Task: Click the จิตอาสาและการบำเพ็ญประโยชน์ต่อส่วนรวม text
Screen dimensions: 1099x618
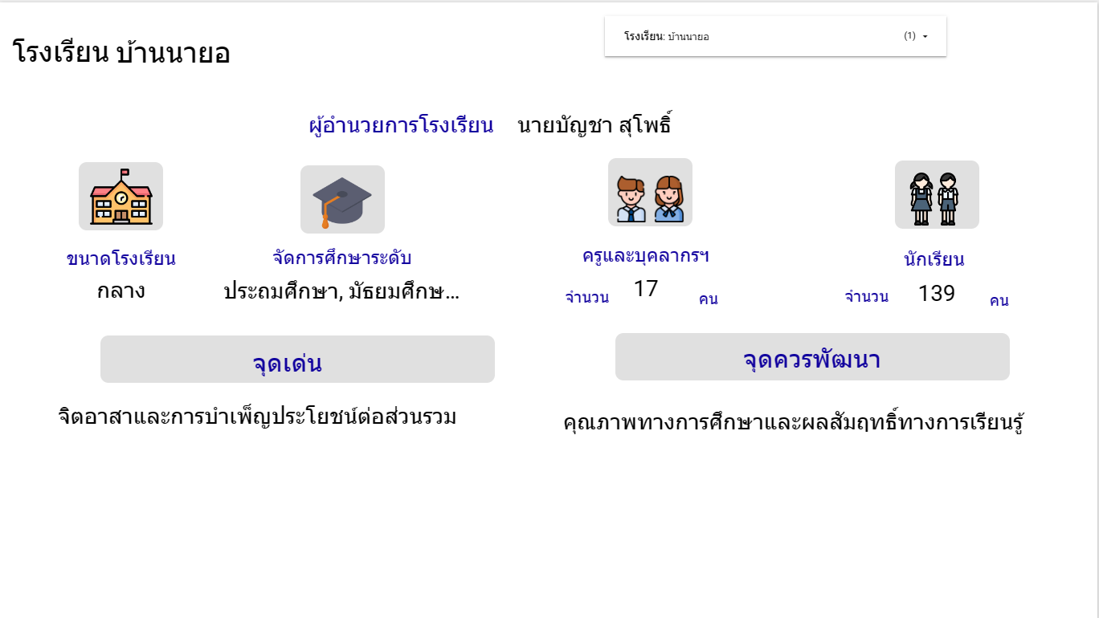Action: [258, 417]
